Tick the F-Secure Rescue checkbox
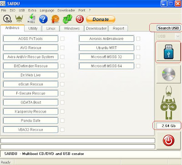 (x=62, y=93)
